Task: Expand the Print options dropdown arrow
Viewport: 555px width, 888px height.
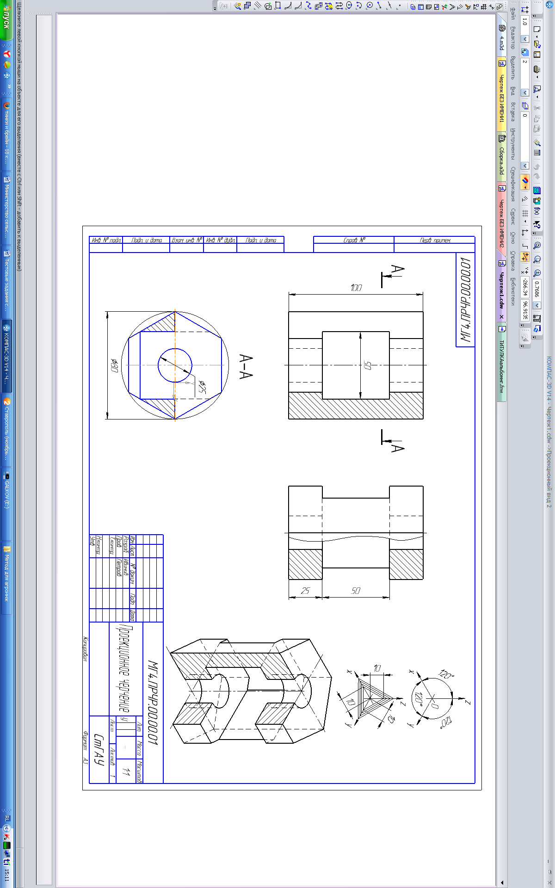Action: pyautogui.click(x=537, y=77)
